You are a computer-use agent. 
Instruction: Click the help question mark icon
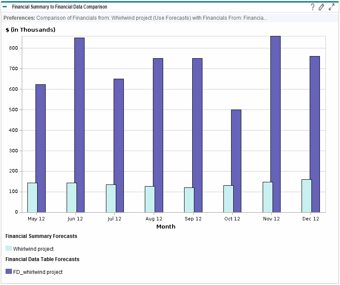[313, 7]
